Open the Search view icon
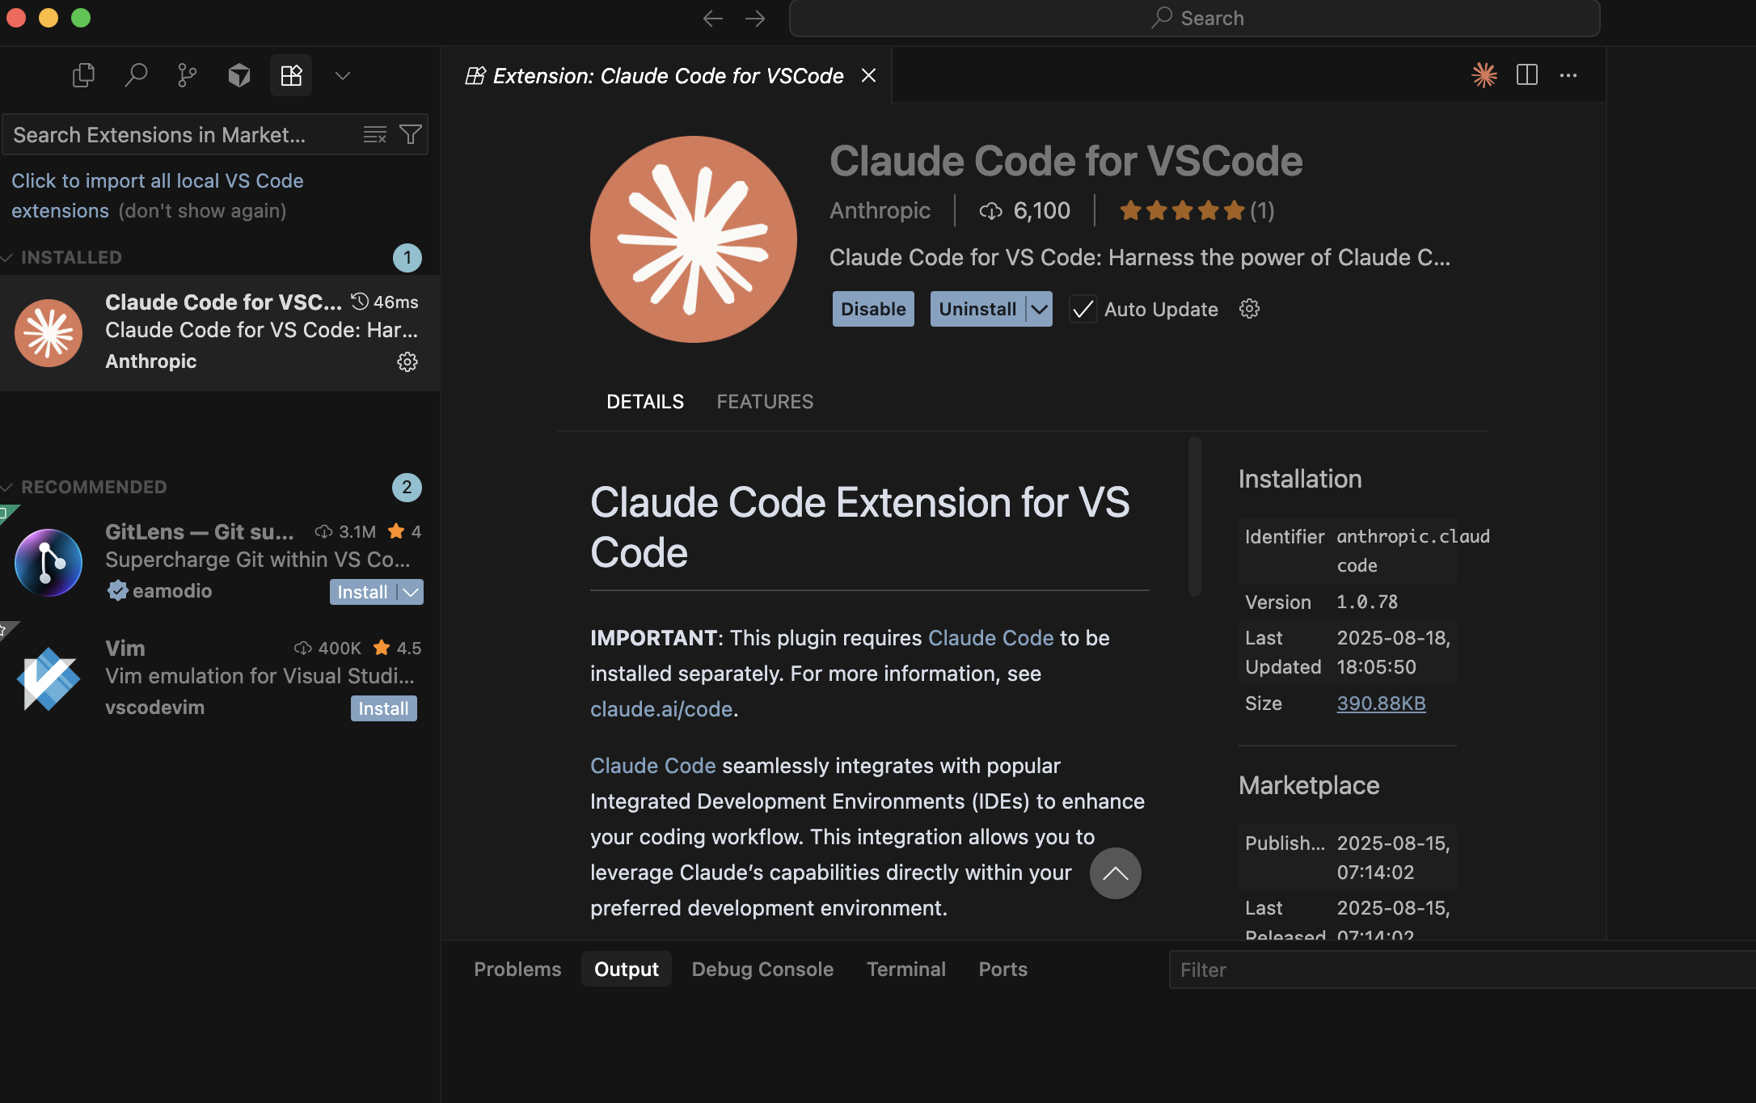This screenshot has width=1756, height=1103. tap(136, 75)
